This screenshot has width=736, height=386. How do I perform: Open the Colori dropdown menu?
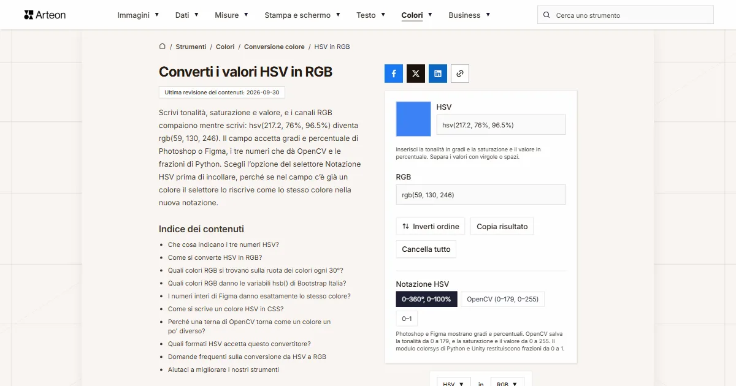[x=416, y=15]
